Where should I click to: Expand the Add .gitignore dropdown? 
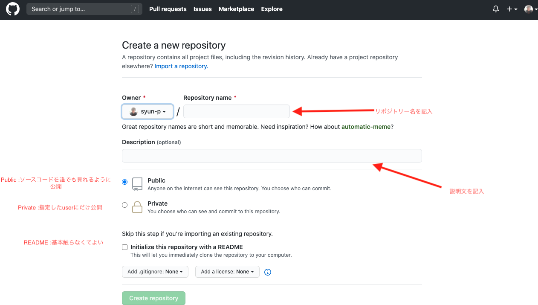coord(155,272)
